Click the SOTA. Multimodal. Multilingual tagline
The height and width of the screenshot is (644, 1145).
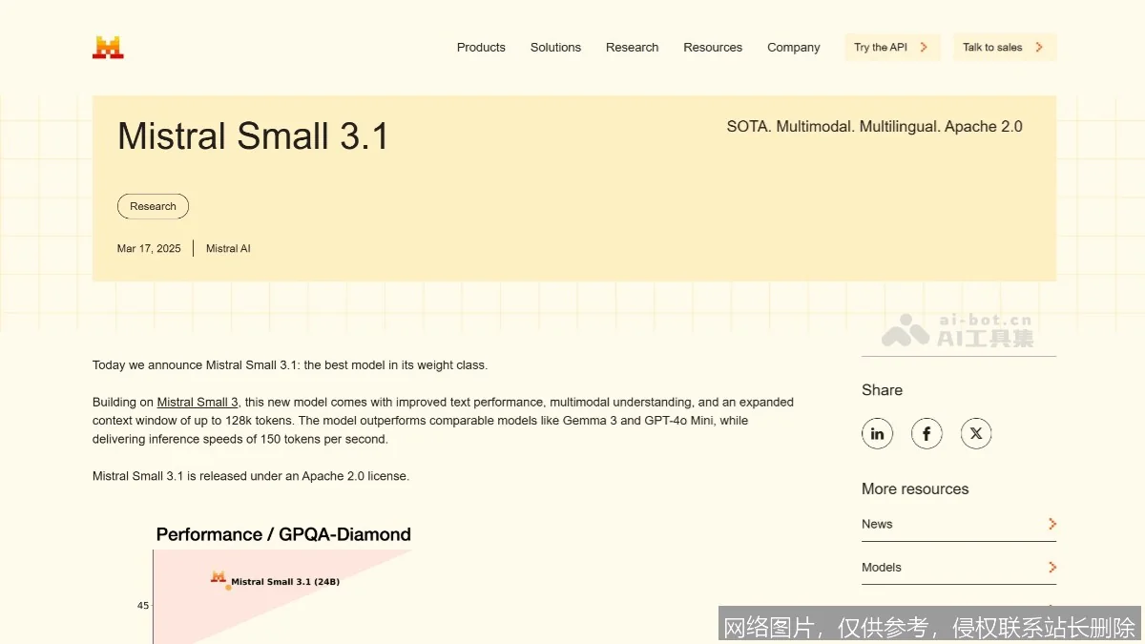(x=874, y=126)
